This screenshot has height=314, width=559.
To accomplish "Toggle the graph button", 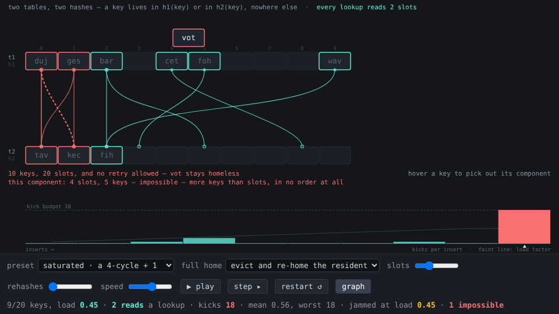I will pyautogui.click(x=353, y=287).
